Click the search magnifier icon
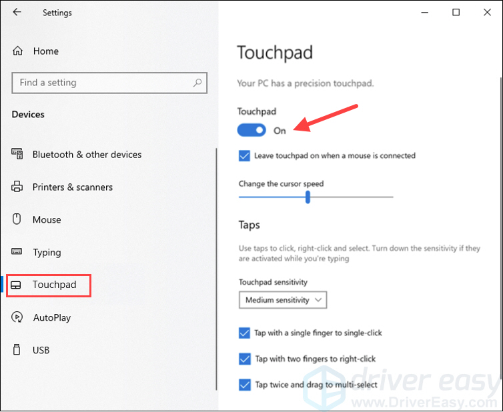Image resolution: width=503 pixels, height=412 pixels. click(x=197, y=83)
